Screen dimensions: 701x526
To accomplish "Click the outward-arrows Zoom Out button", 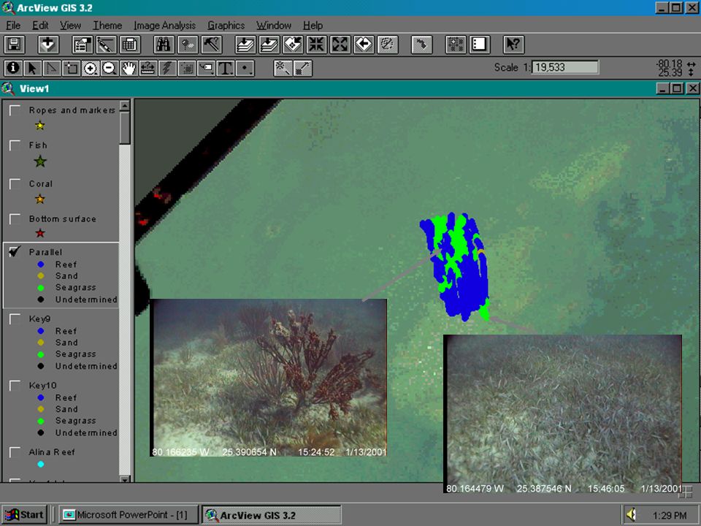I will 340,45.
